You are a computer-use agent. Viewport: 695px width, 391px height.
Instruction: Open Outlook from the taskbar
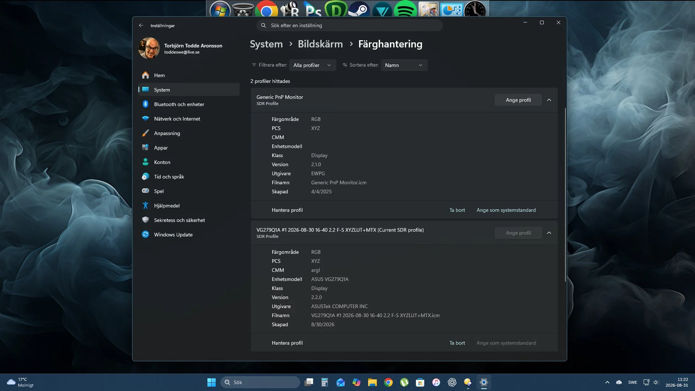point(340,382)
